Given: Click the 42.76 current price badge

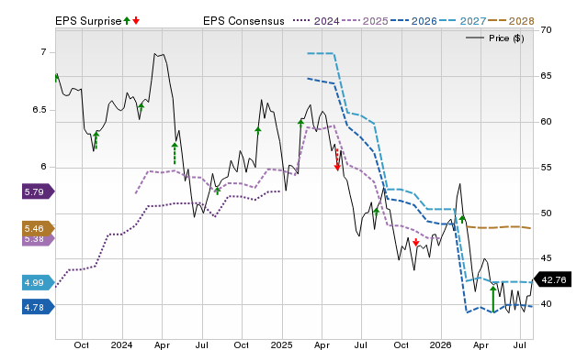Looking at the screenshot, I should point(552,279).
